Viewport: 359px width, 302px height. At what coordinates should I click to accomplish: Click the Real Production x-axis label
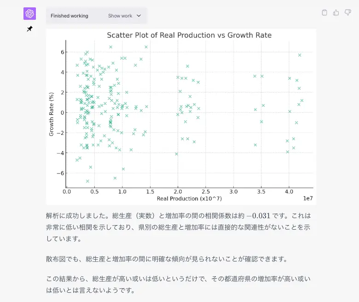pos(189,198)
